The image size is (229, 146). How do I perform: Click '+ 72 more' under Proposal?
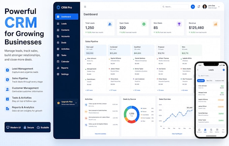point(160,90)
